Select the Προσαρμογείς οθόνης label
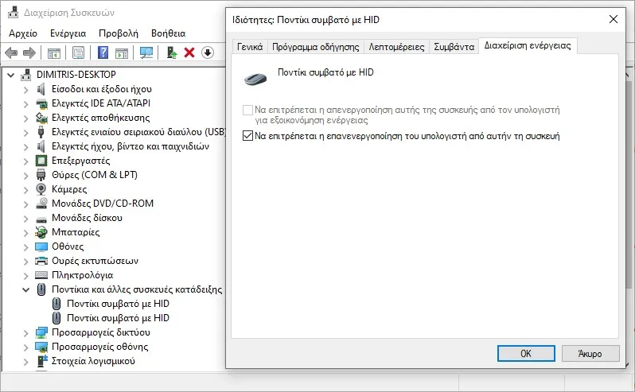Viewport: 635px width, 392px height. [x=100, y=347]
